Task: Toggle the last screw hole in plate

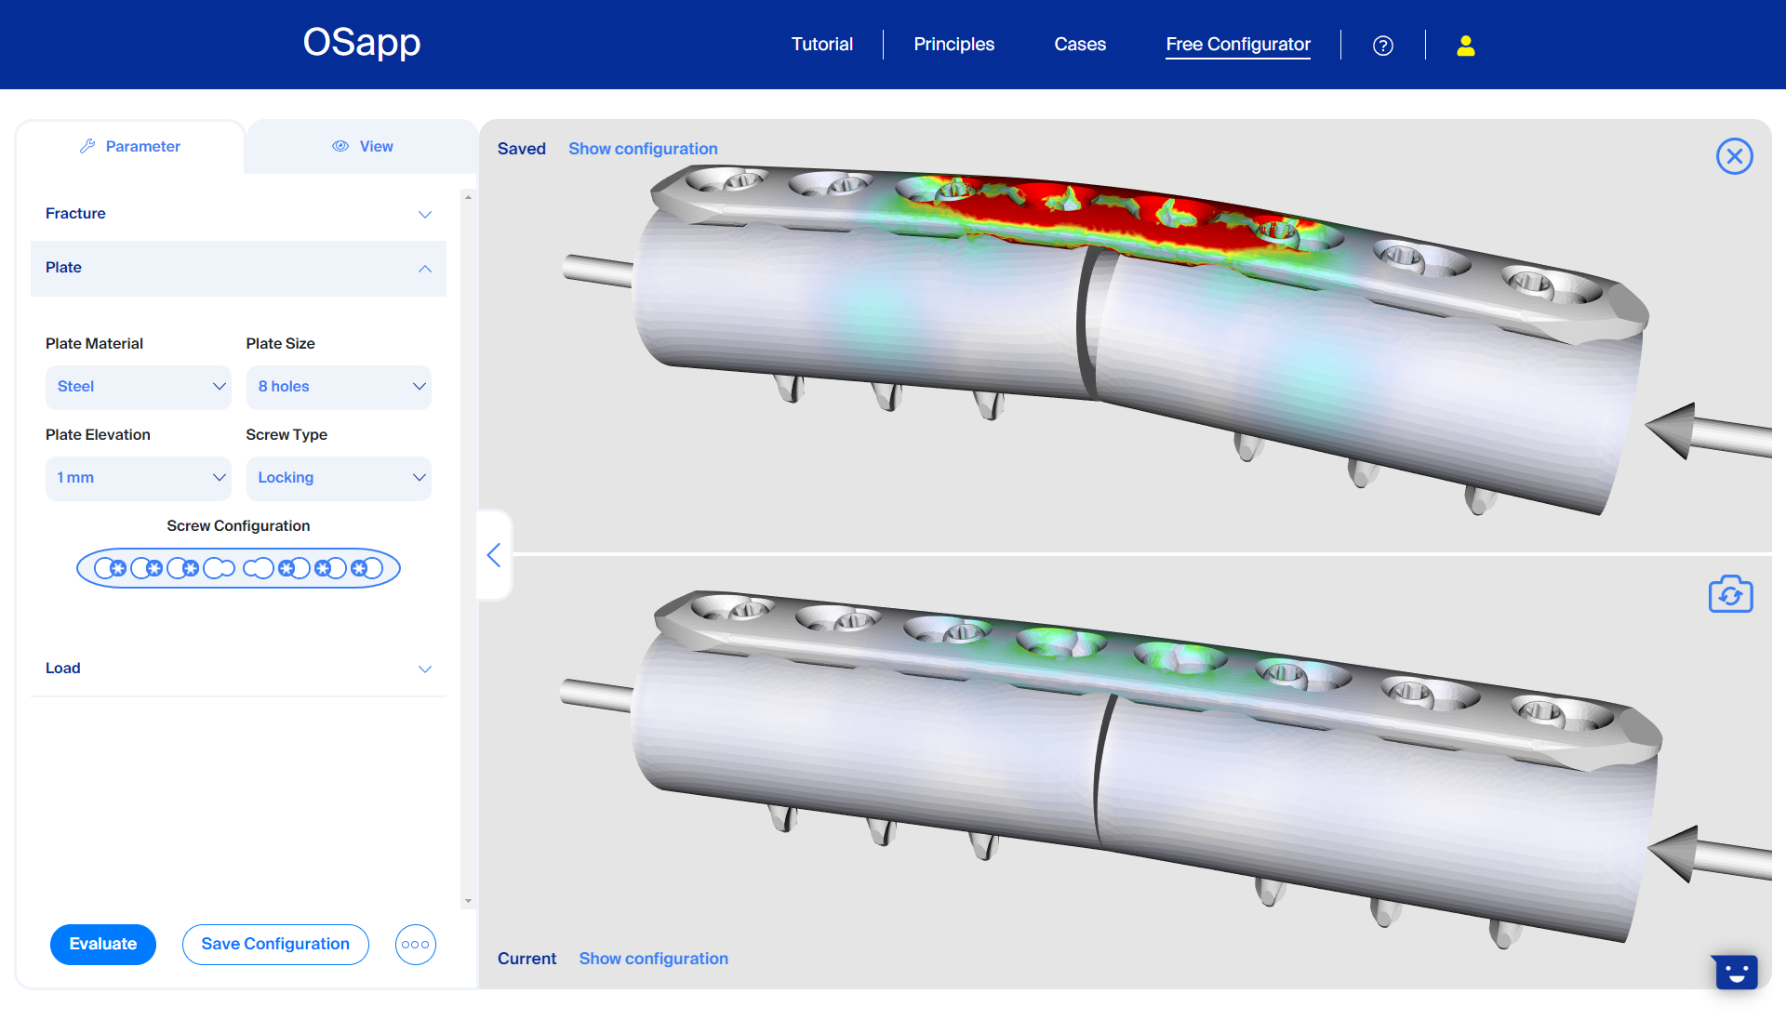Action: 367,568
